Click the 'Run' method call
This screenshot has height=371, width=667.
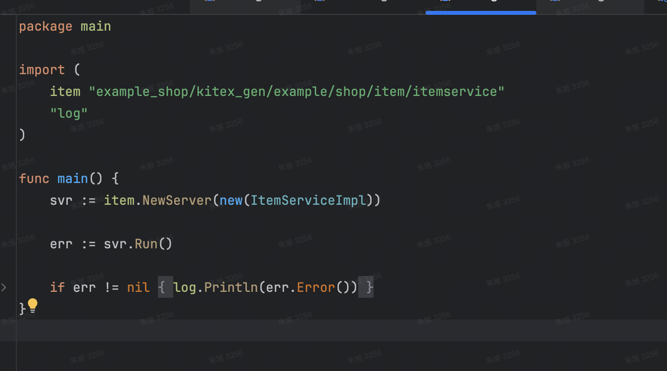click(x=146, y=244)
